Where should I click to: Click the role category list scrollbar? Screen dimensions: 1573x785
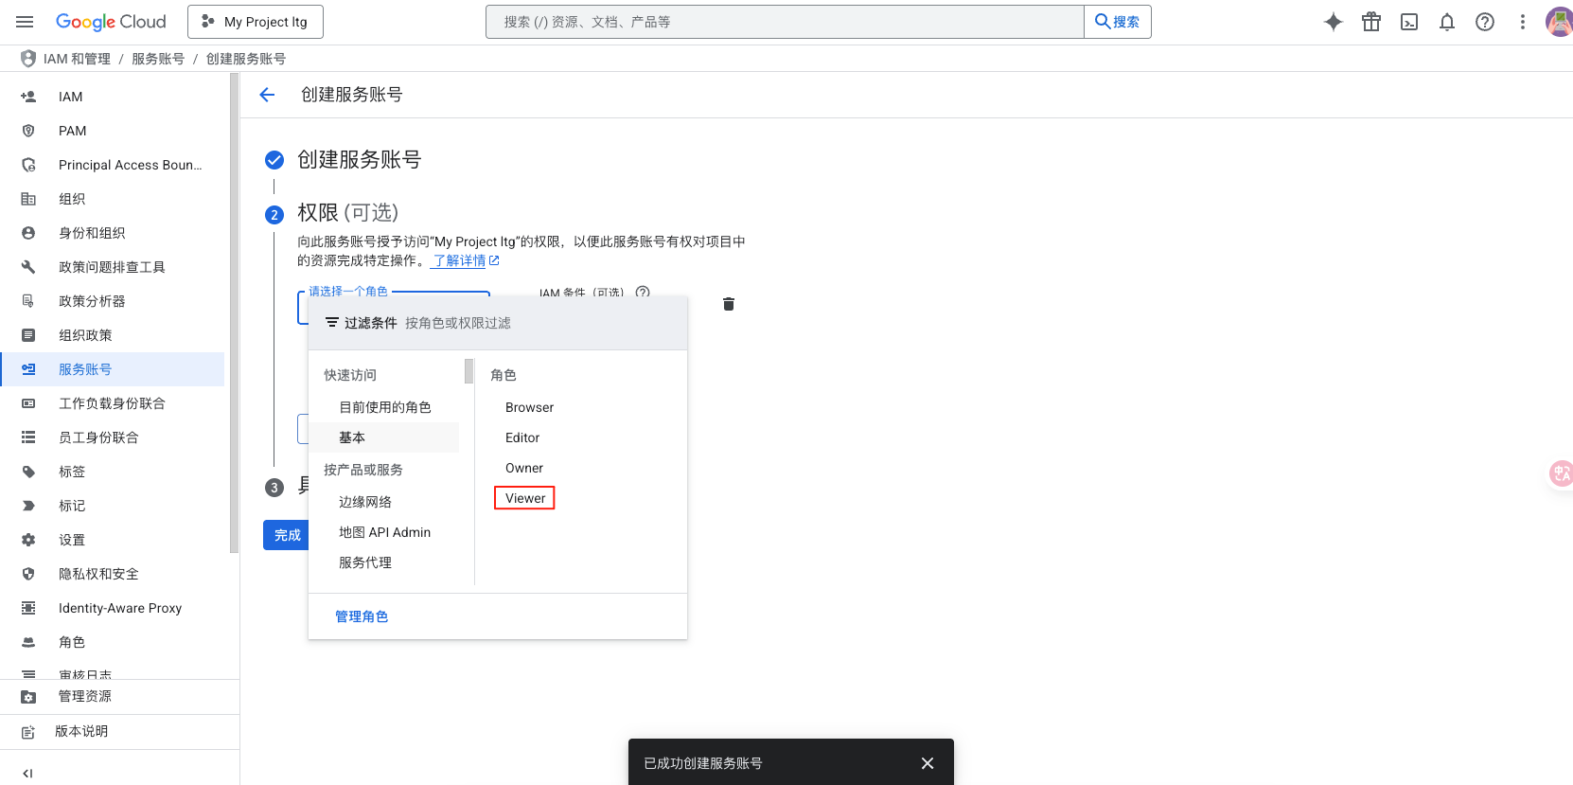click(x=468, y=371)
